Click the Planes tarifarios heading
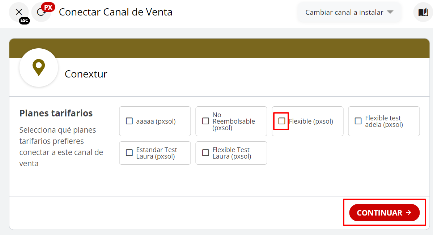This screenshot has width=433, height=235. pos(56,113)
